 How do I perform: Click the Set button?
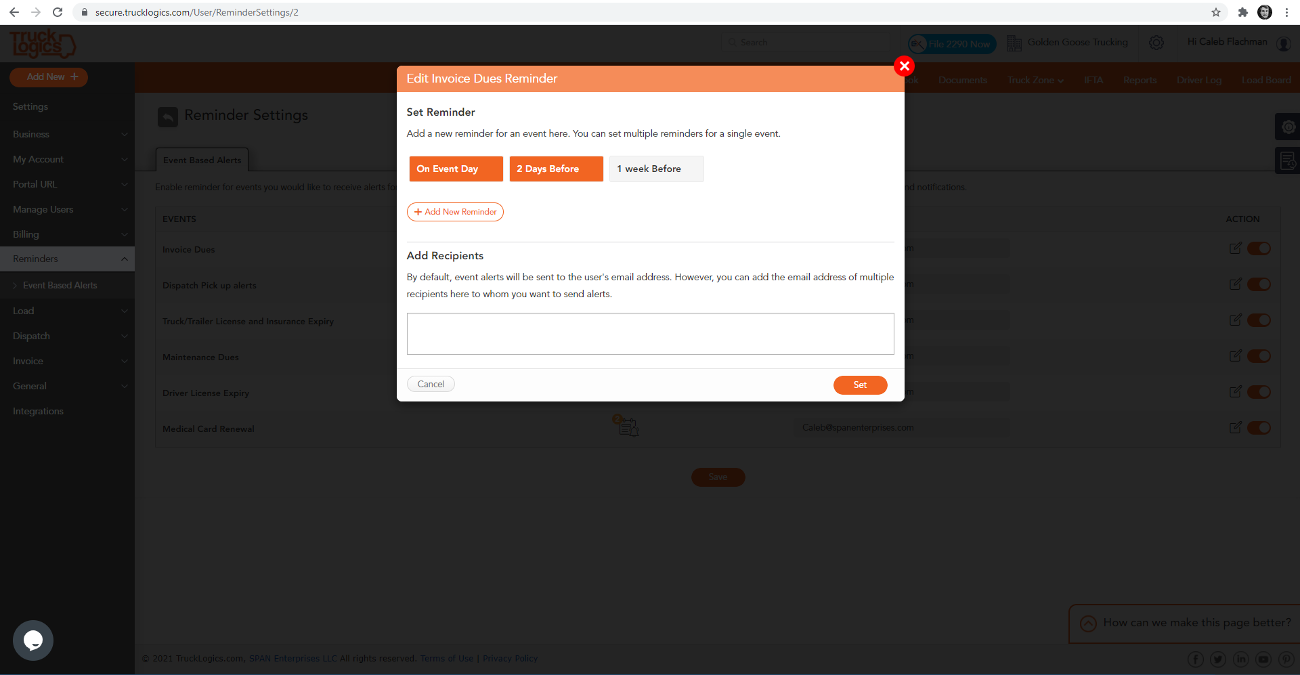[860, 385]
